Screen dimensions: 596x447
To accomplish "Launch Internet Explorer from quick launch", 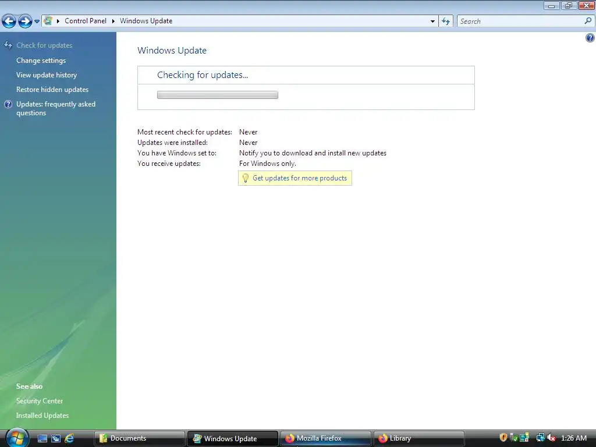I will pos(70,438).
